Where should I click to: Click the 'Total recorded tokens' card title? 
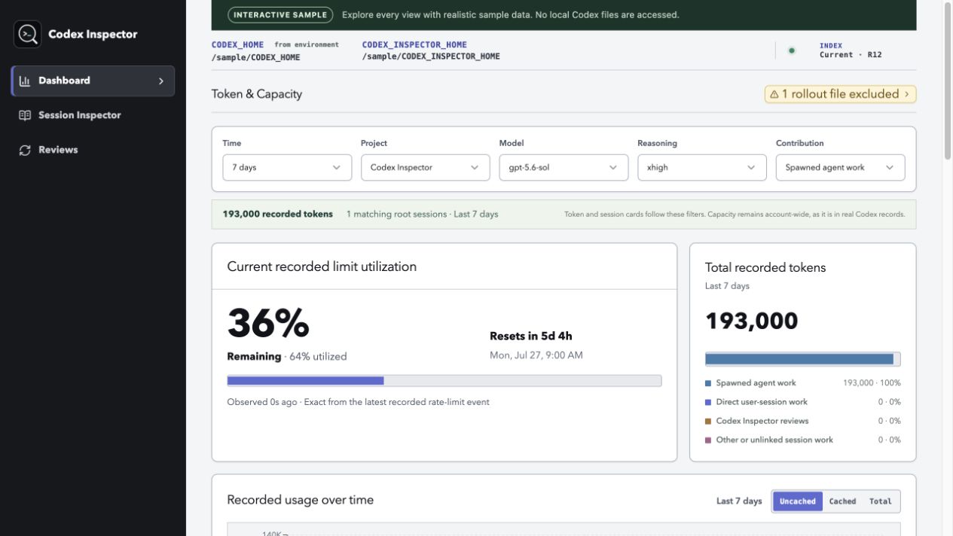(x=765, y=267)
